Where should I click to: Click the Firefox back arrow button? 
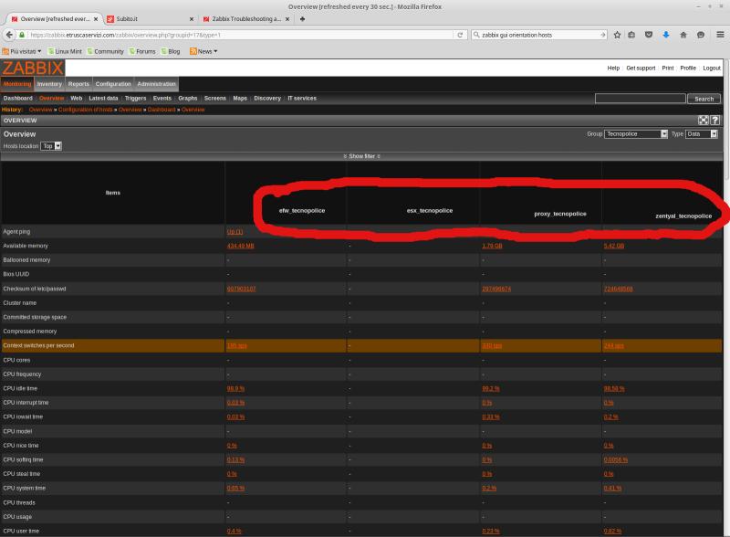tap(9, 35)
